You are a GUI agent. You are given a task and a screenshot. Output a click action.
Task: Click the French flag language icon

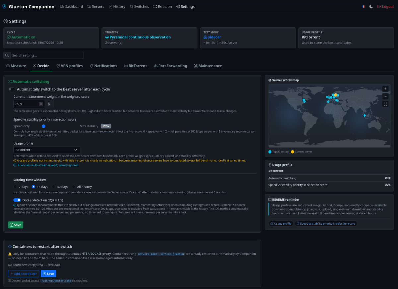click(x=364, y=7)
